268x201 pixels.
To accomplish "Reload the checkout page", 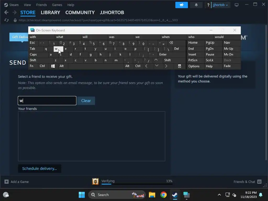I will tap(7, 20).
